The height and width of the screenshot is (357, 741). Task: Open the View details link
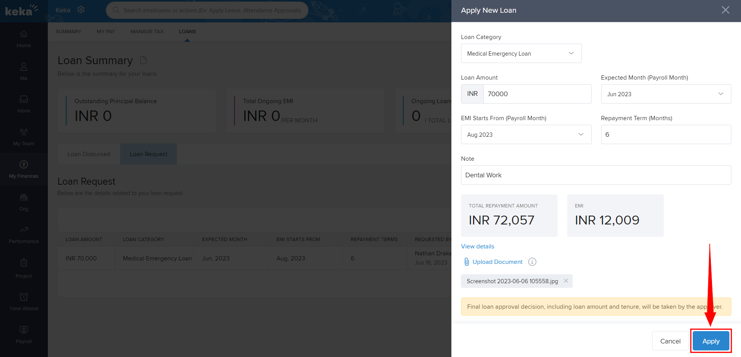click(477, 246)
